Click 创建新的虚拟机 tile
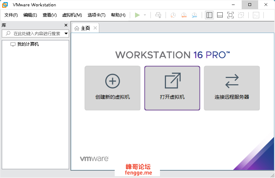Screen dimensions: 275x178 pyautogui.click(x=112, y=88)
